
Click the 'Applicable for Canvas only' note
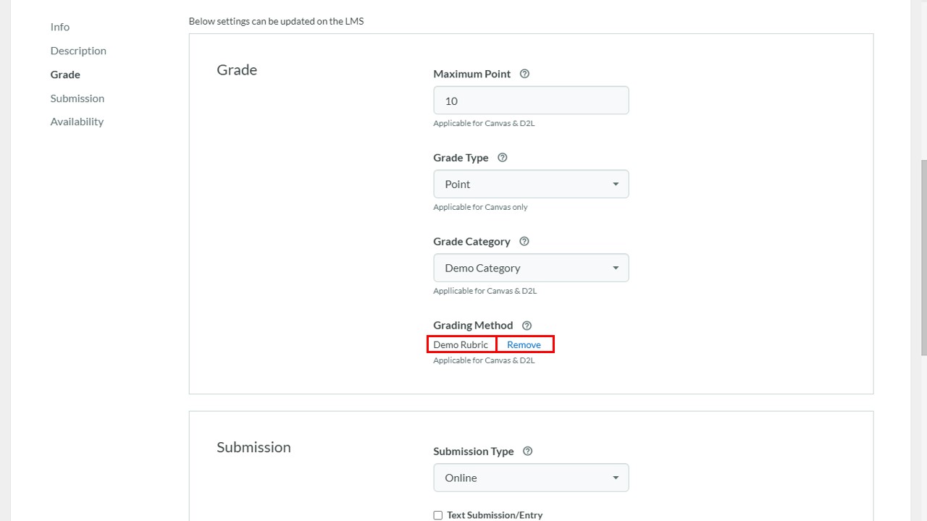(x=480, y=207)
